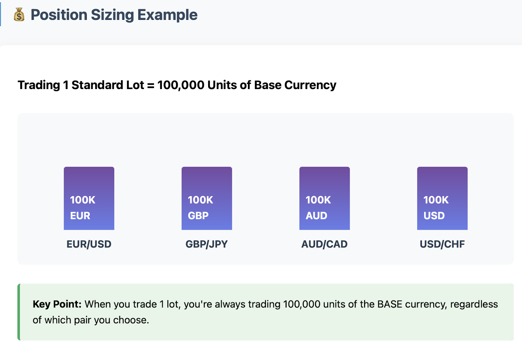Click the money bag icon
522x355 pixels.
pyautogui.click(x=19, y=15)
